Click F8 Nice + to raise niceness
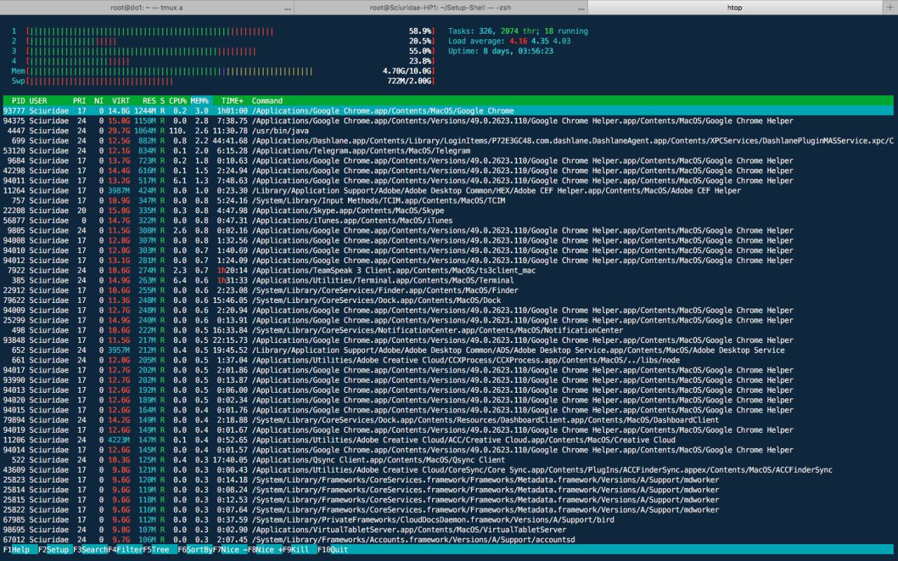The width and height of the screenshot is (898, 561). tap(264, 550)
